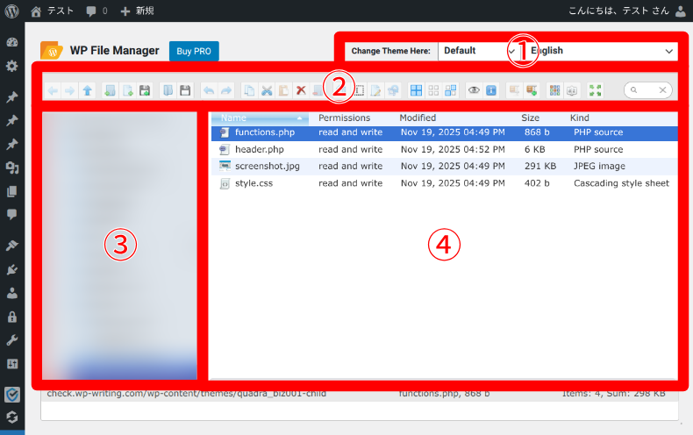
Task: Click header.php's Nov 19, 2025 04:52 PM date
Action: tap(453, 149)
